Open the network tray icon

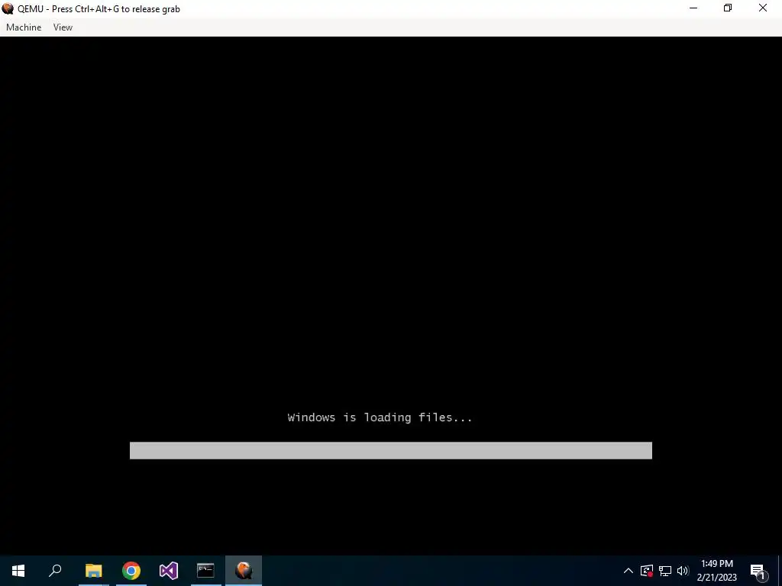(665, 571)
